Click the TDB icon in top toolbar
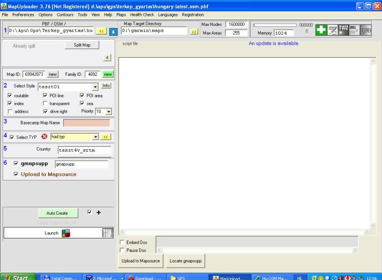 pos(365,30)
